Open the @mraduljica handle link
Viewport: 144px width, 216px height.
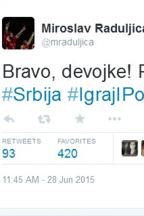tap(68, 42)
